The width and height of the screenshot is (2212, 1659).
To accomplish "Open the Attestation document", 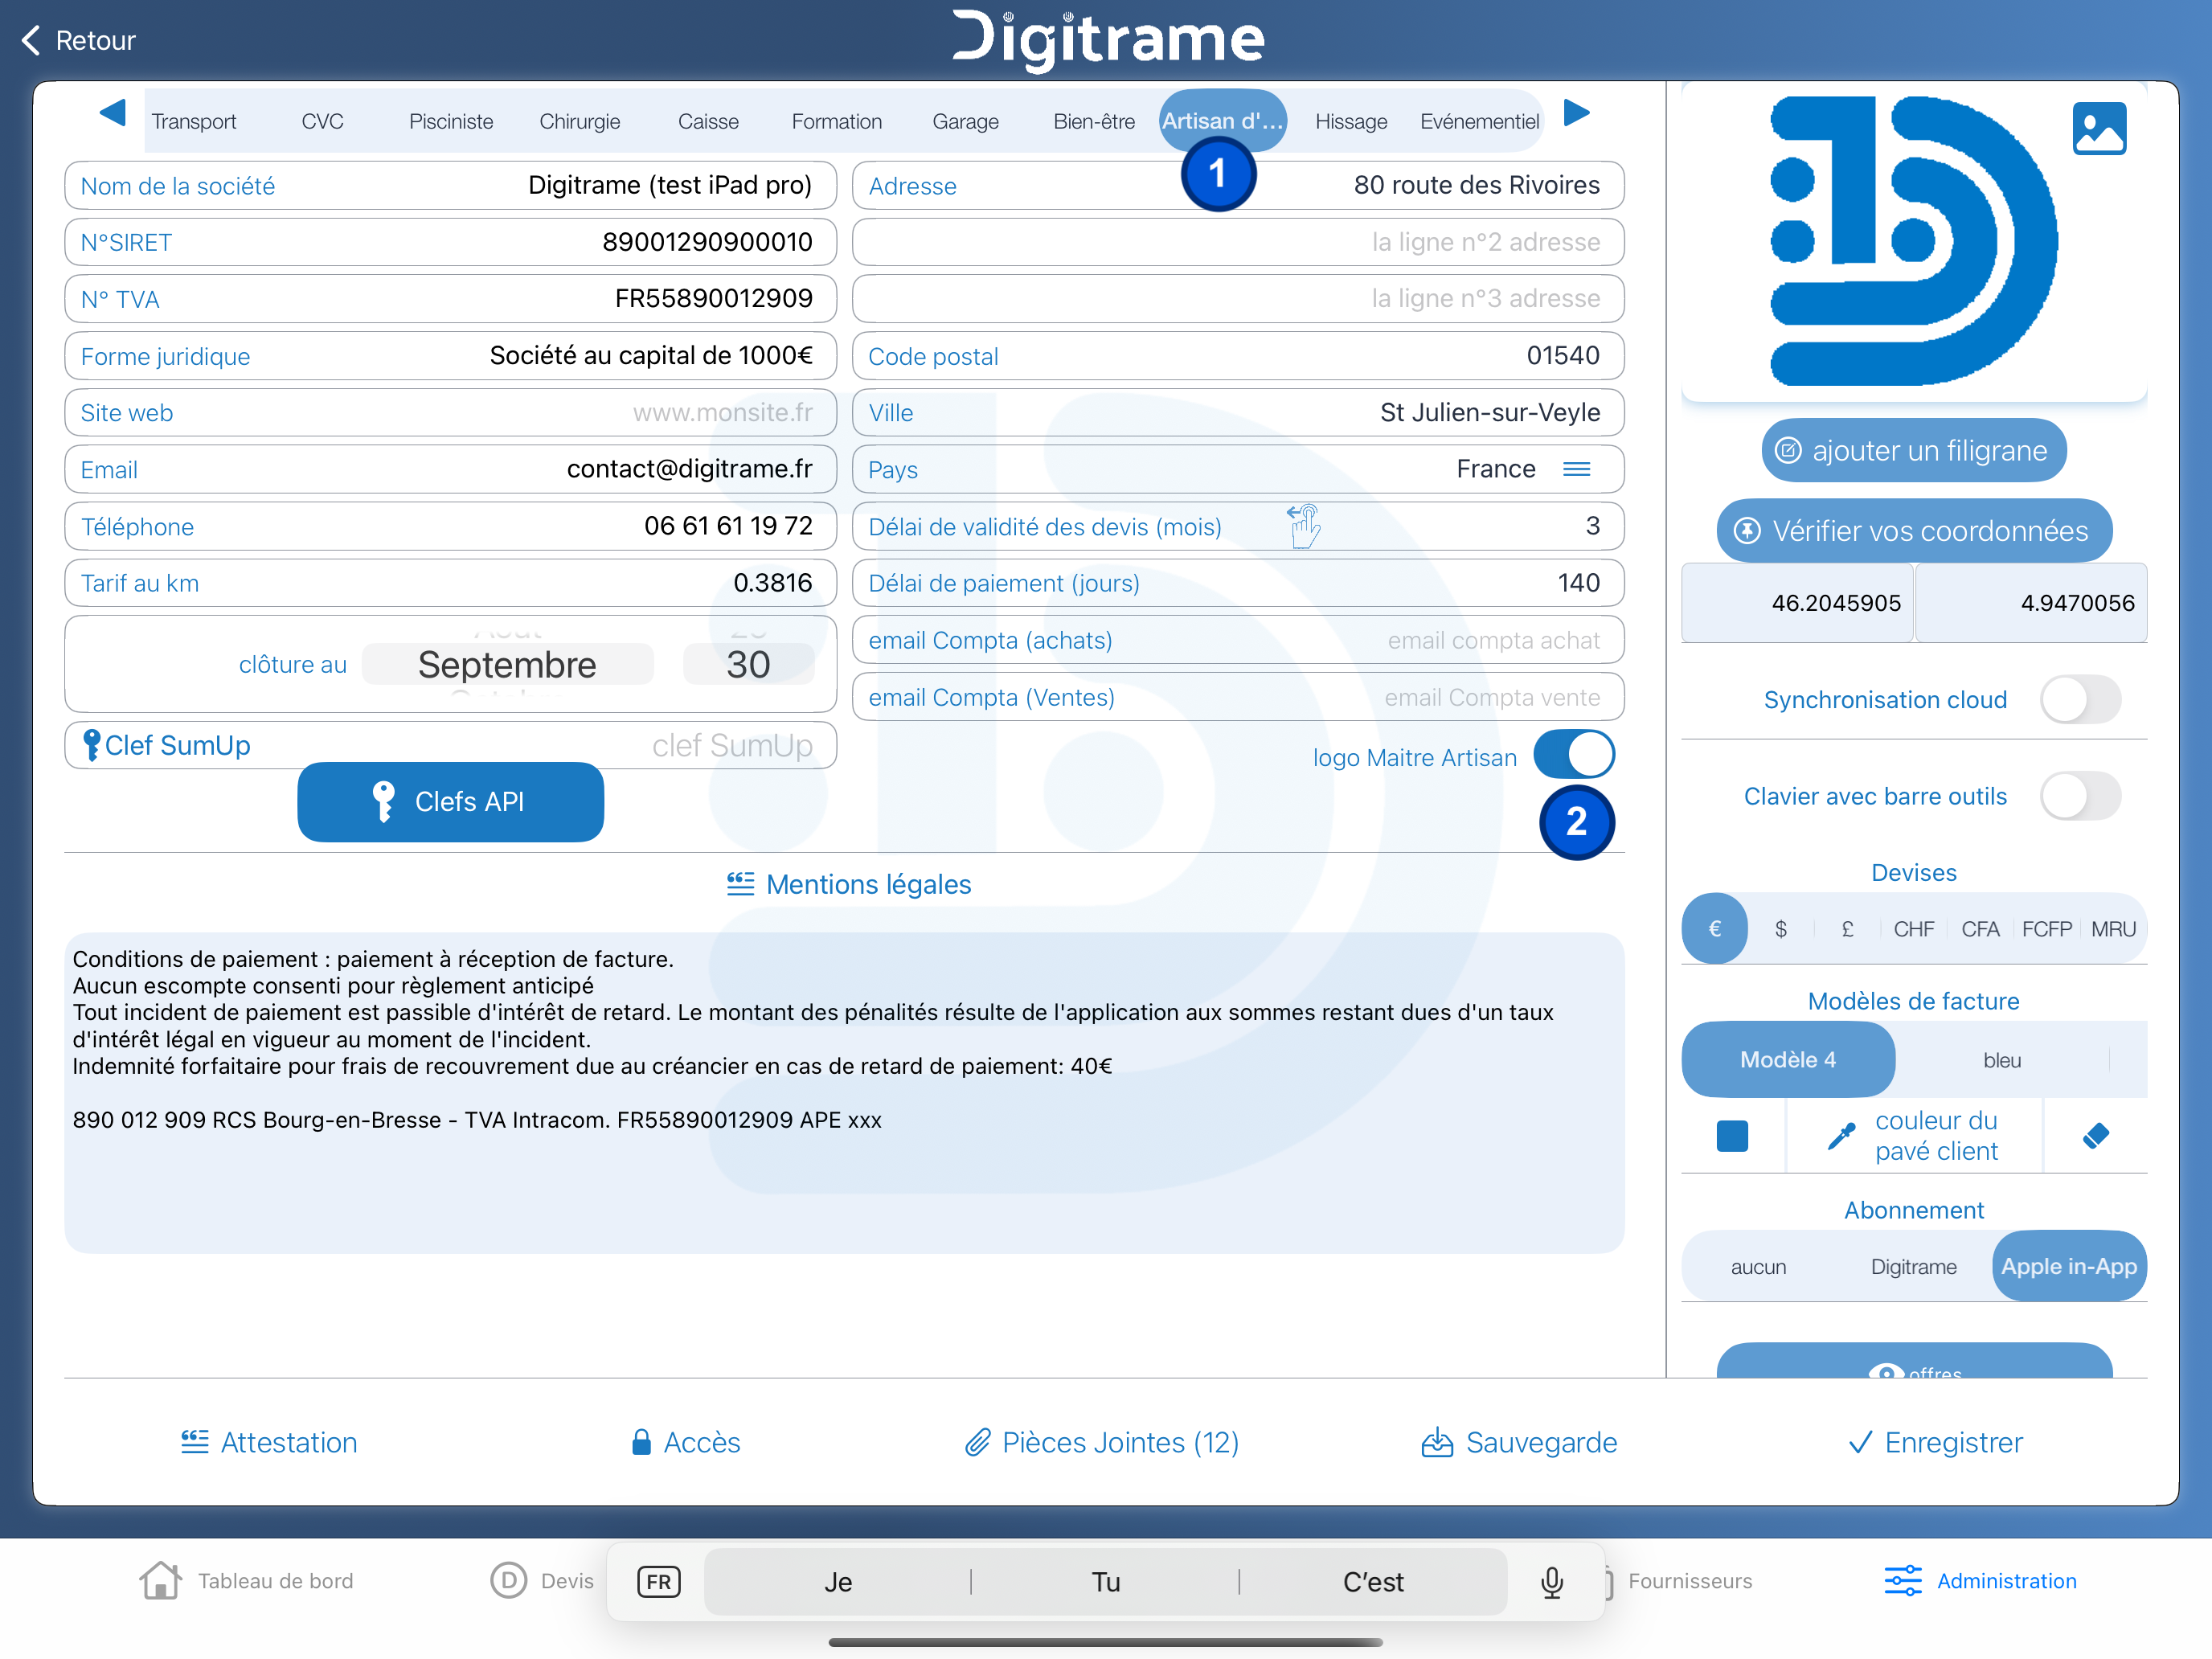I will [x=269, y=1442].
